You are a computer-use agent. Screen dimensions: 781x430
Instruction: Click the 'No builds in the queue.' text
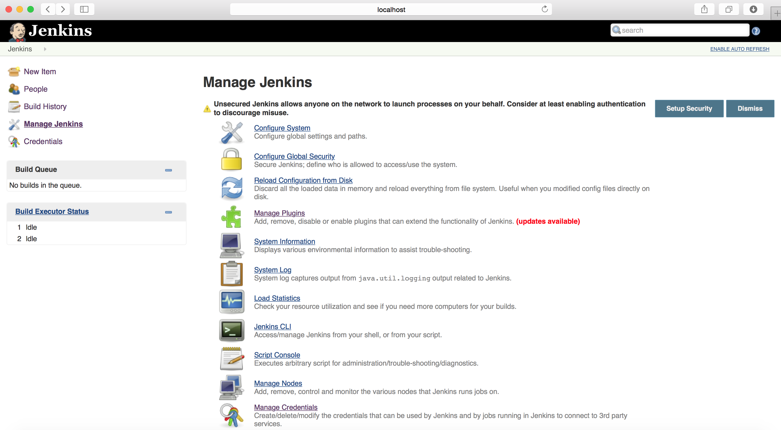pyautogui.click(x=46, y=185)
